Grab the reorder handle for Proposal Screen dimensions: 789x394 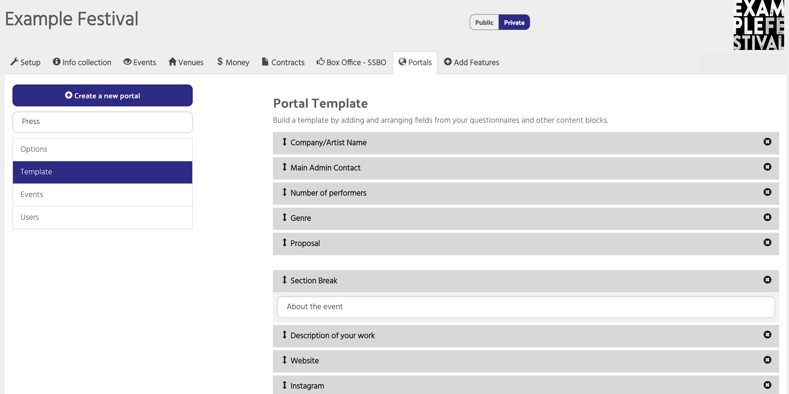point(284,242)
